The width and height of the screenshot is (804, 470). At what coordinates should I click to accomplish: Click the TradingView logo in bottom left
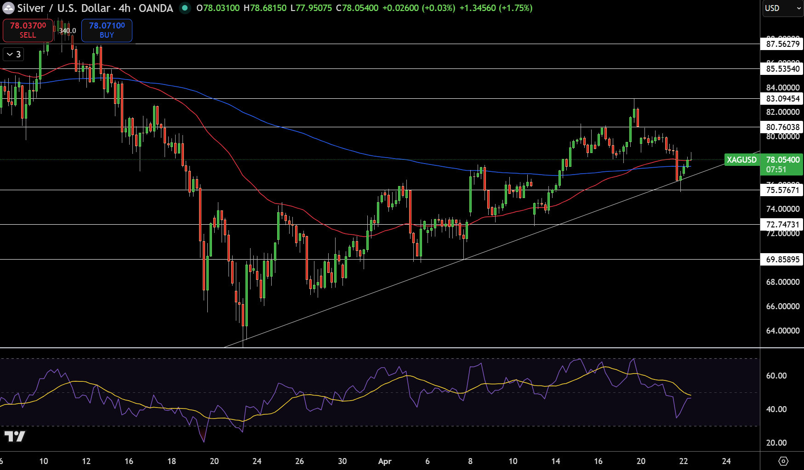15,436
